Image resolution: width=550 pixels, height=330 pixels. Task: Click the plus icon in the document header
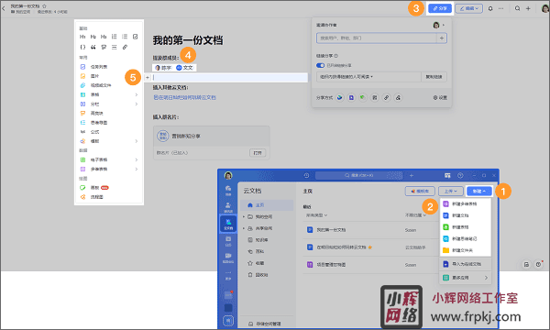[528, 8]
